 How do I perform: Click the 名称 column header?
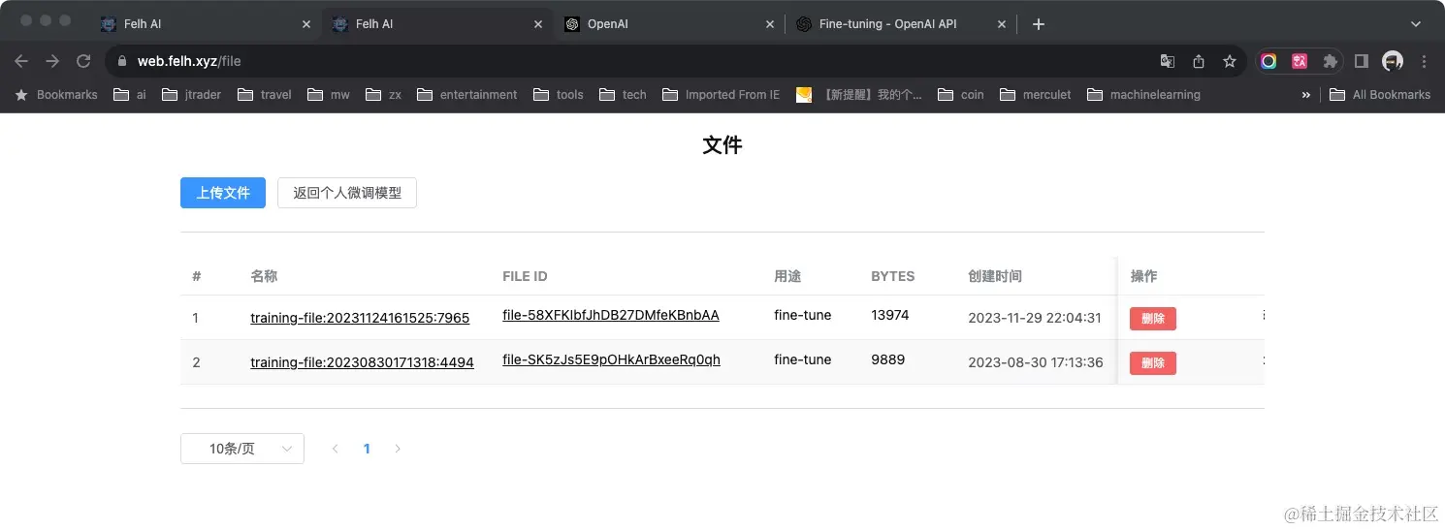point(264,276)
